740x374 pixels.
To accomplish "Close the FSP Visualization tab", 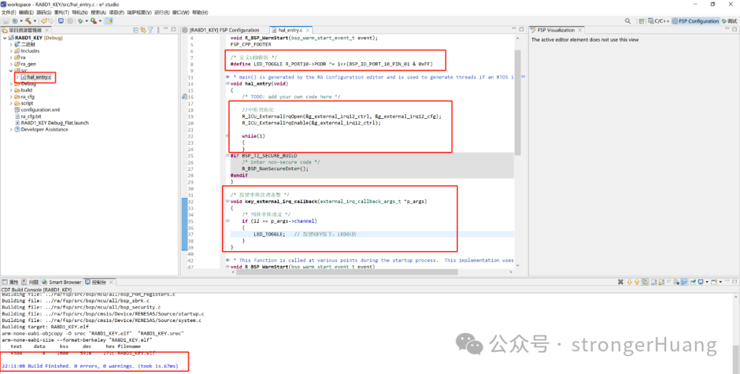I will tap(580, 30).
